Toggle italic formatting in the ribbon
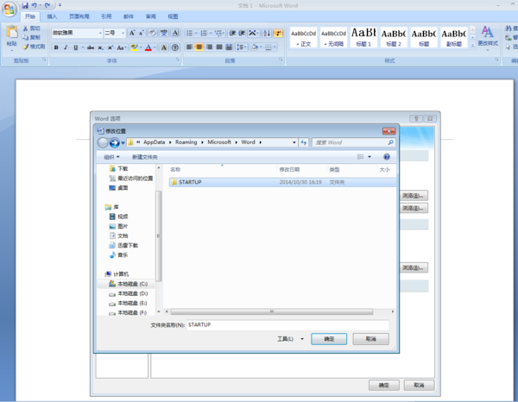Screen dimensions: 518x402 (x=66, y=47)
